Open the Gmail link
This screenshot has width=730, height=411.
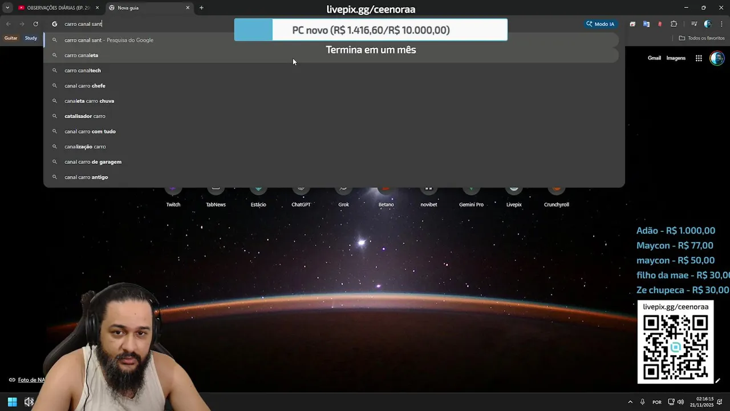[x=654, y=58]
